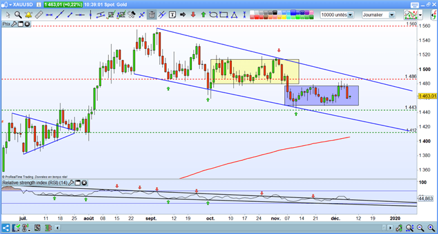This screenshot has height=234, width=438.
Task: Select the green up arrow marker
Action: 204,15
